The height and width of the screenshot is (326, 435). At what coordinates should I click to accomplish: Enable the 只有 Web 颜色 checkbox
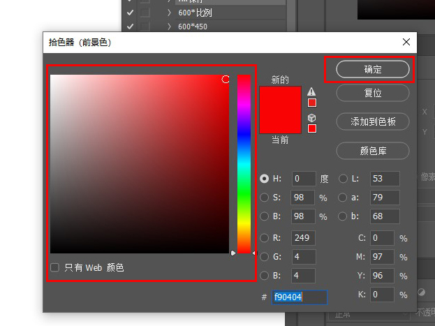(x=55, y=267)
